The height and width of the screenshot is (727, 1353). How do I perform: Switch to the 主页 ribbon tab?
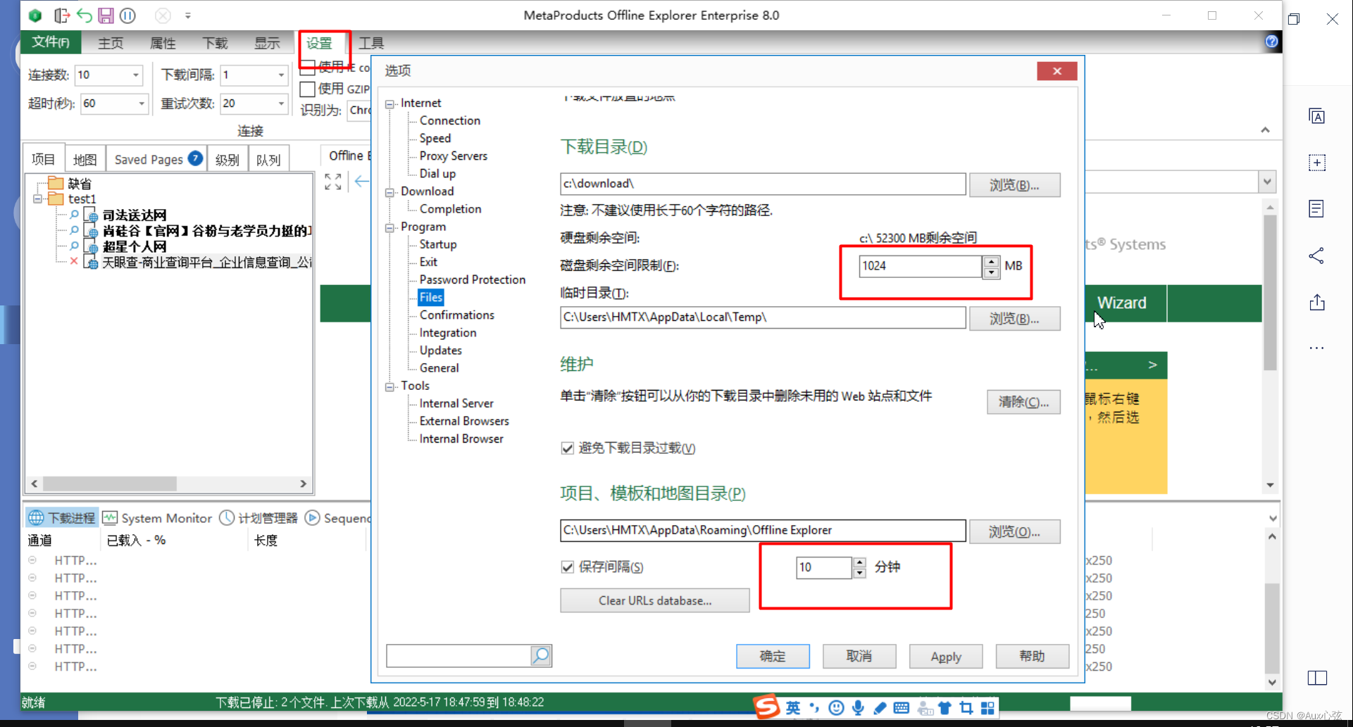point(111,43)
